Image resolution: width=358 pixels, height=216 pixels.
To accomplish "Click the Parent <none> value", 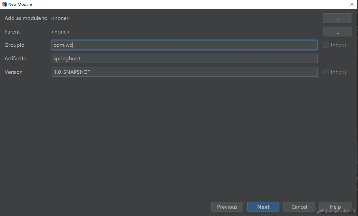I will tap(60, 32).
